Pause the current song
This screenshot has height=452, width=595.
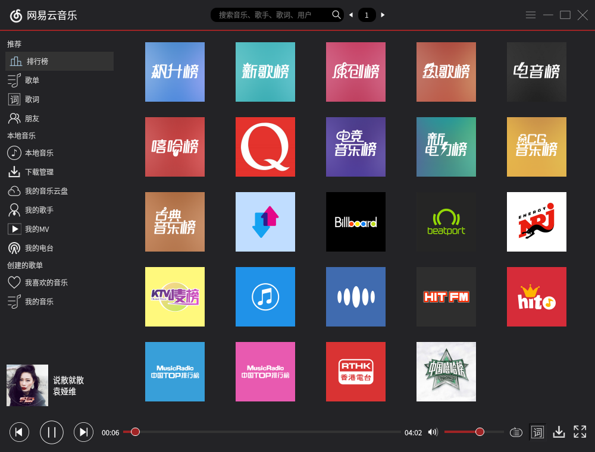[52, 432]
